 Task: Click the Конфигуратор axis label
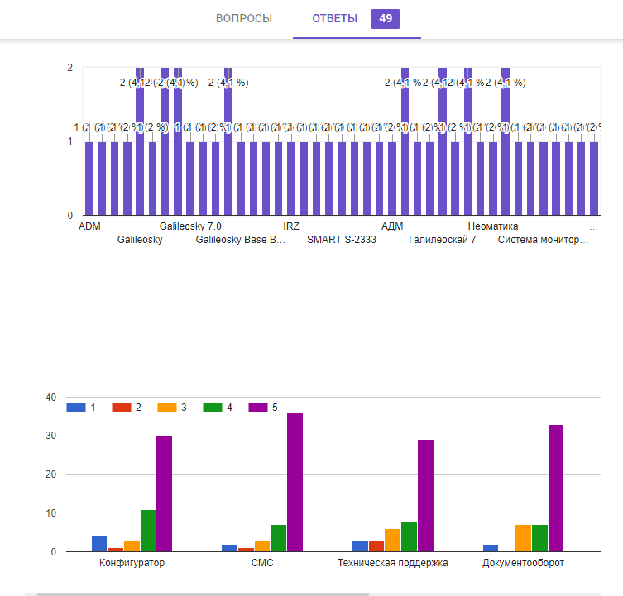[132, 563]
